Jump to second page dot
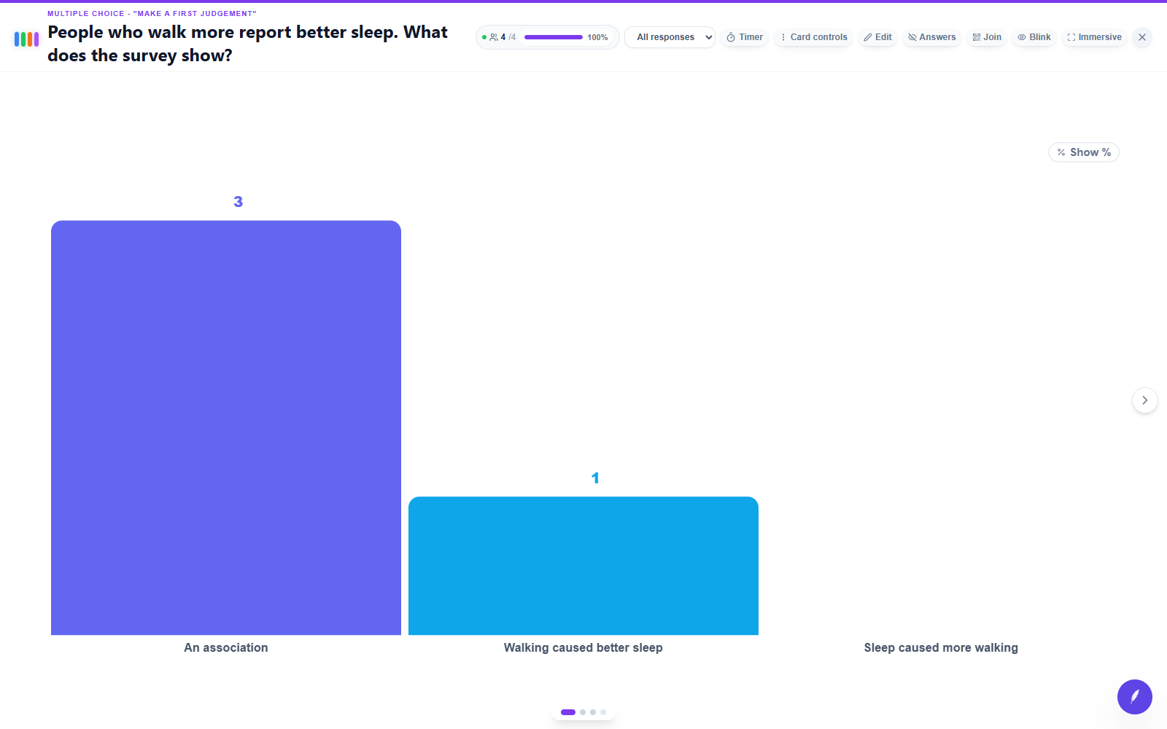The height and width of the screenshot is (729, 1167). click(x=583, y=712)
